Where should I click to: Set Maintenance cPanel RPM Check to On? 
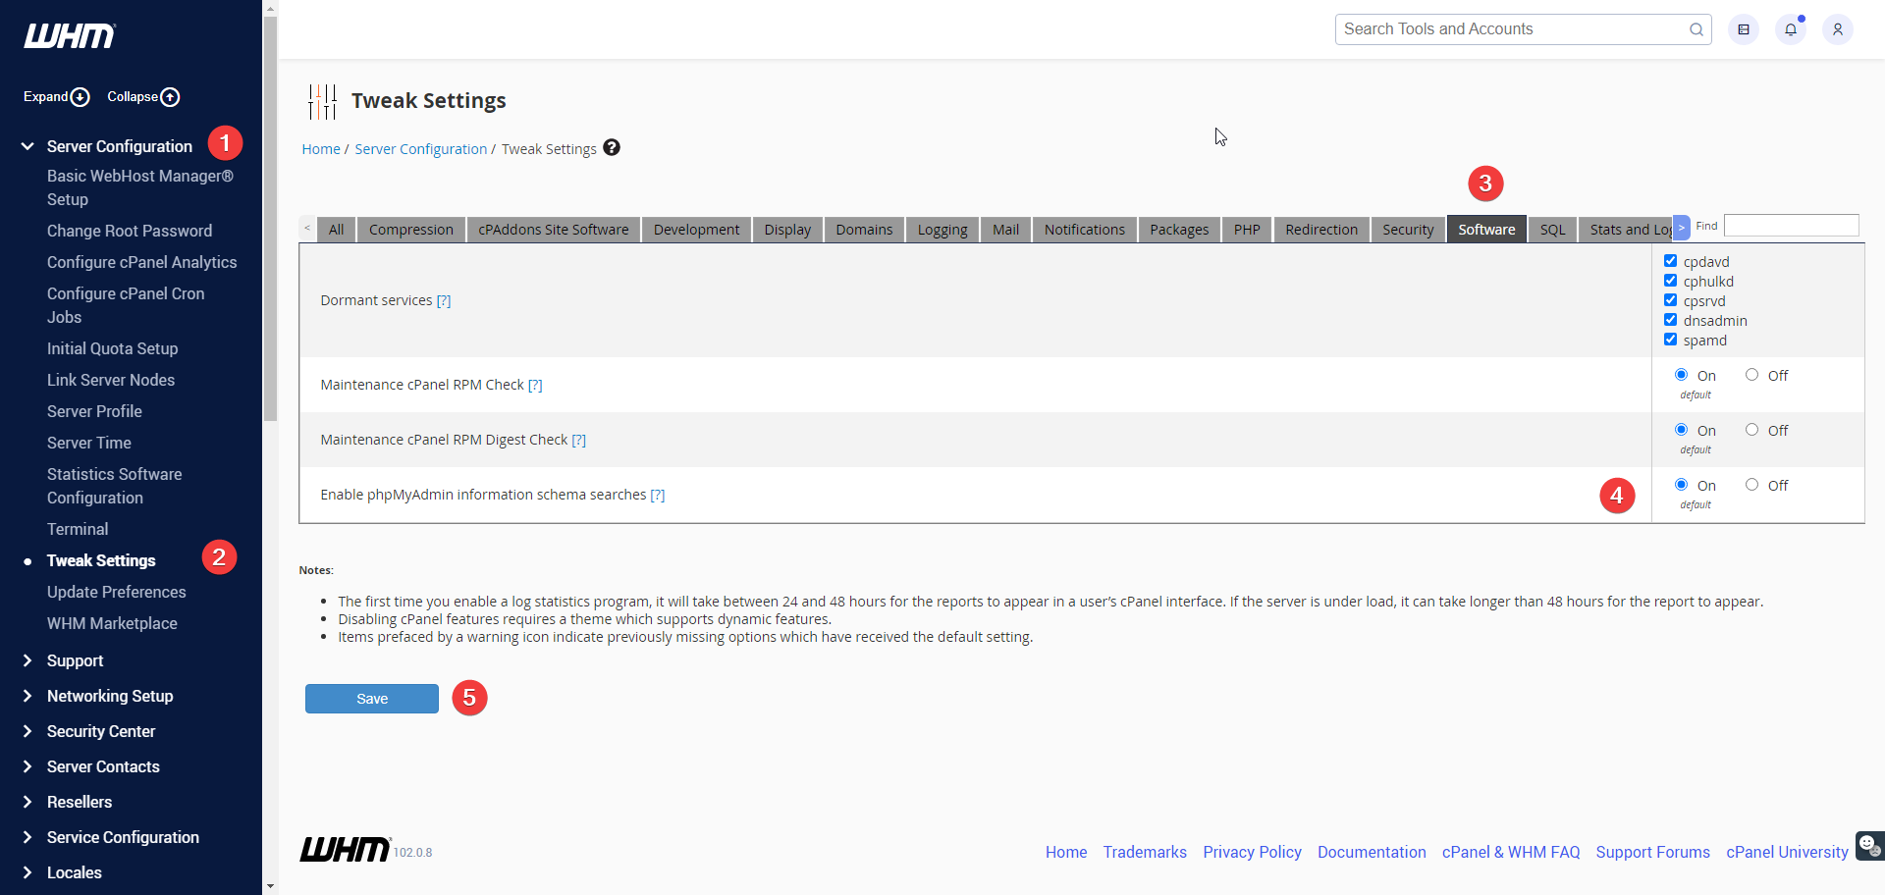point(1681,375)
